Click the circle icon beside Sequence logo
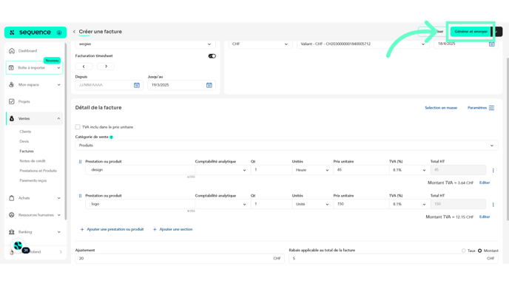The width and height of the screenshot is (509, 286). click(x=59, y=33)
